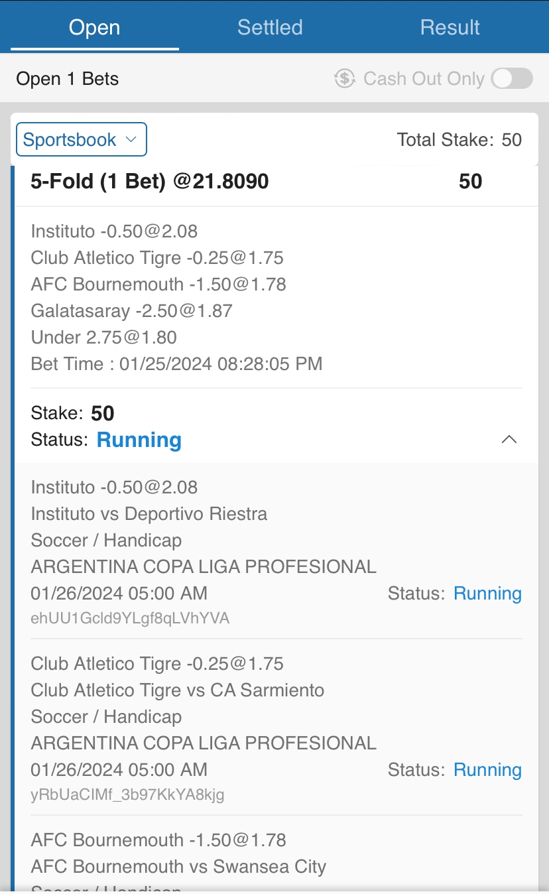Open Club Atletico Tigre vs CA Sarmiento match

(x=178, y=690)
